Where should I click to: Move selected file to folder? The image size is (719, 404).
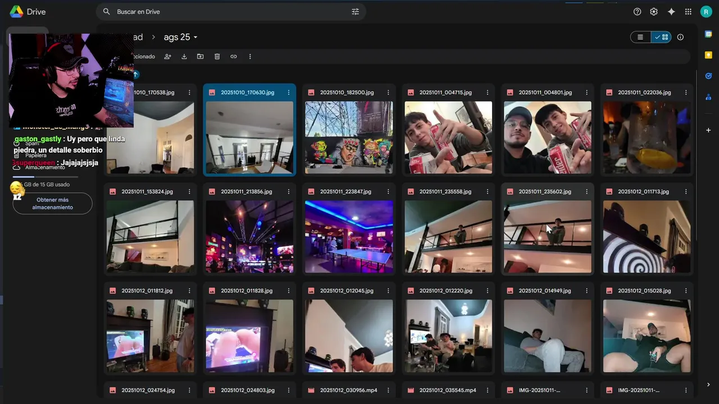pos(200,57)
